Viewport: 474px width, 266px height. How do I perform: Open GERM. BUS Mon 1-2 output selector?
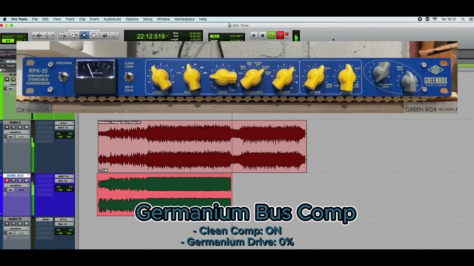64,181
